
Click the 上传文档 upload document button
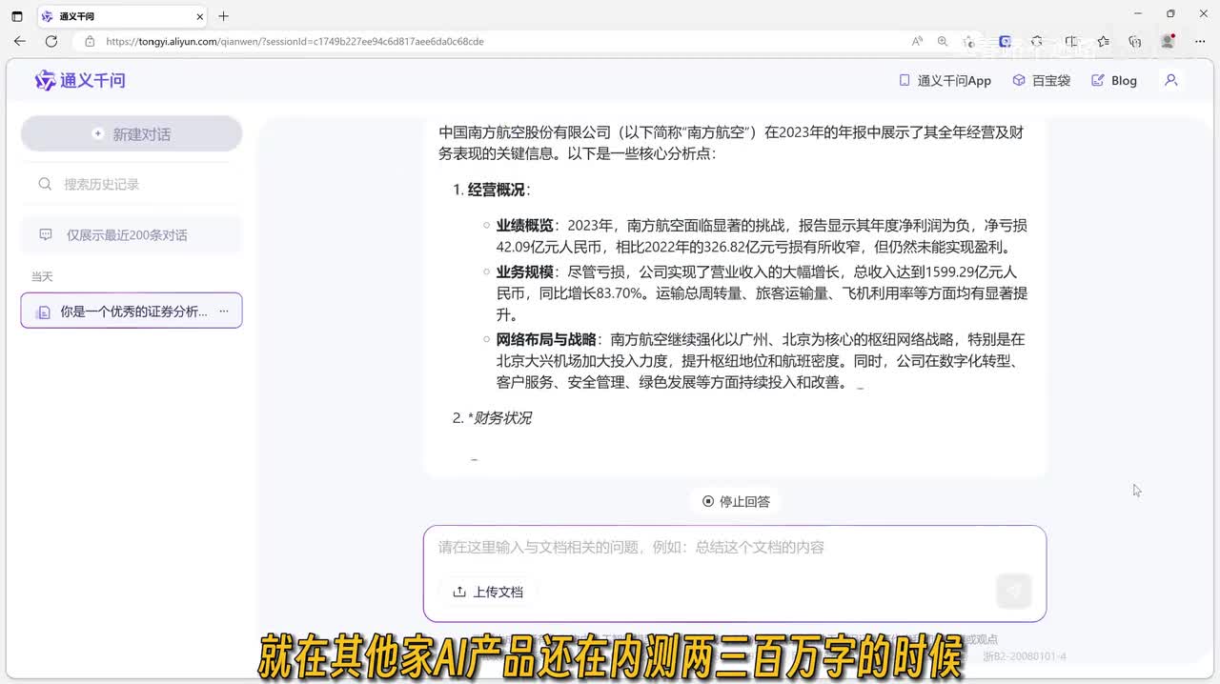pyautogui.click(x=488, y=592)
